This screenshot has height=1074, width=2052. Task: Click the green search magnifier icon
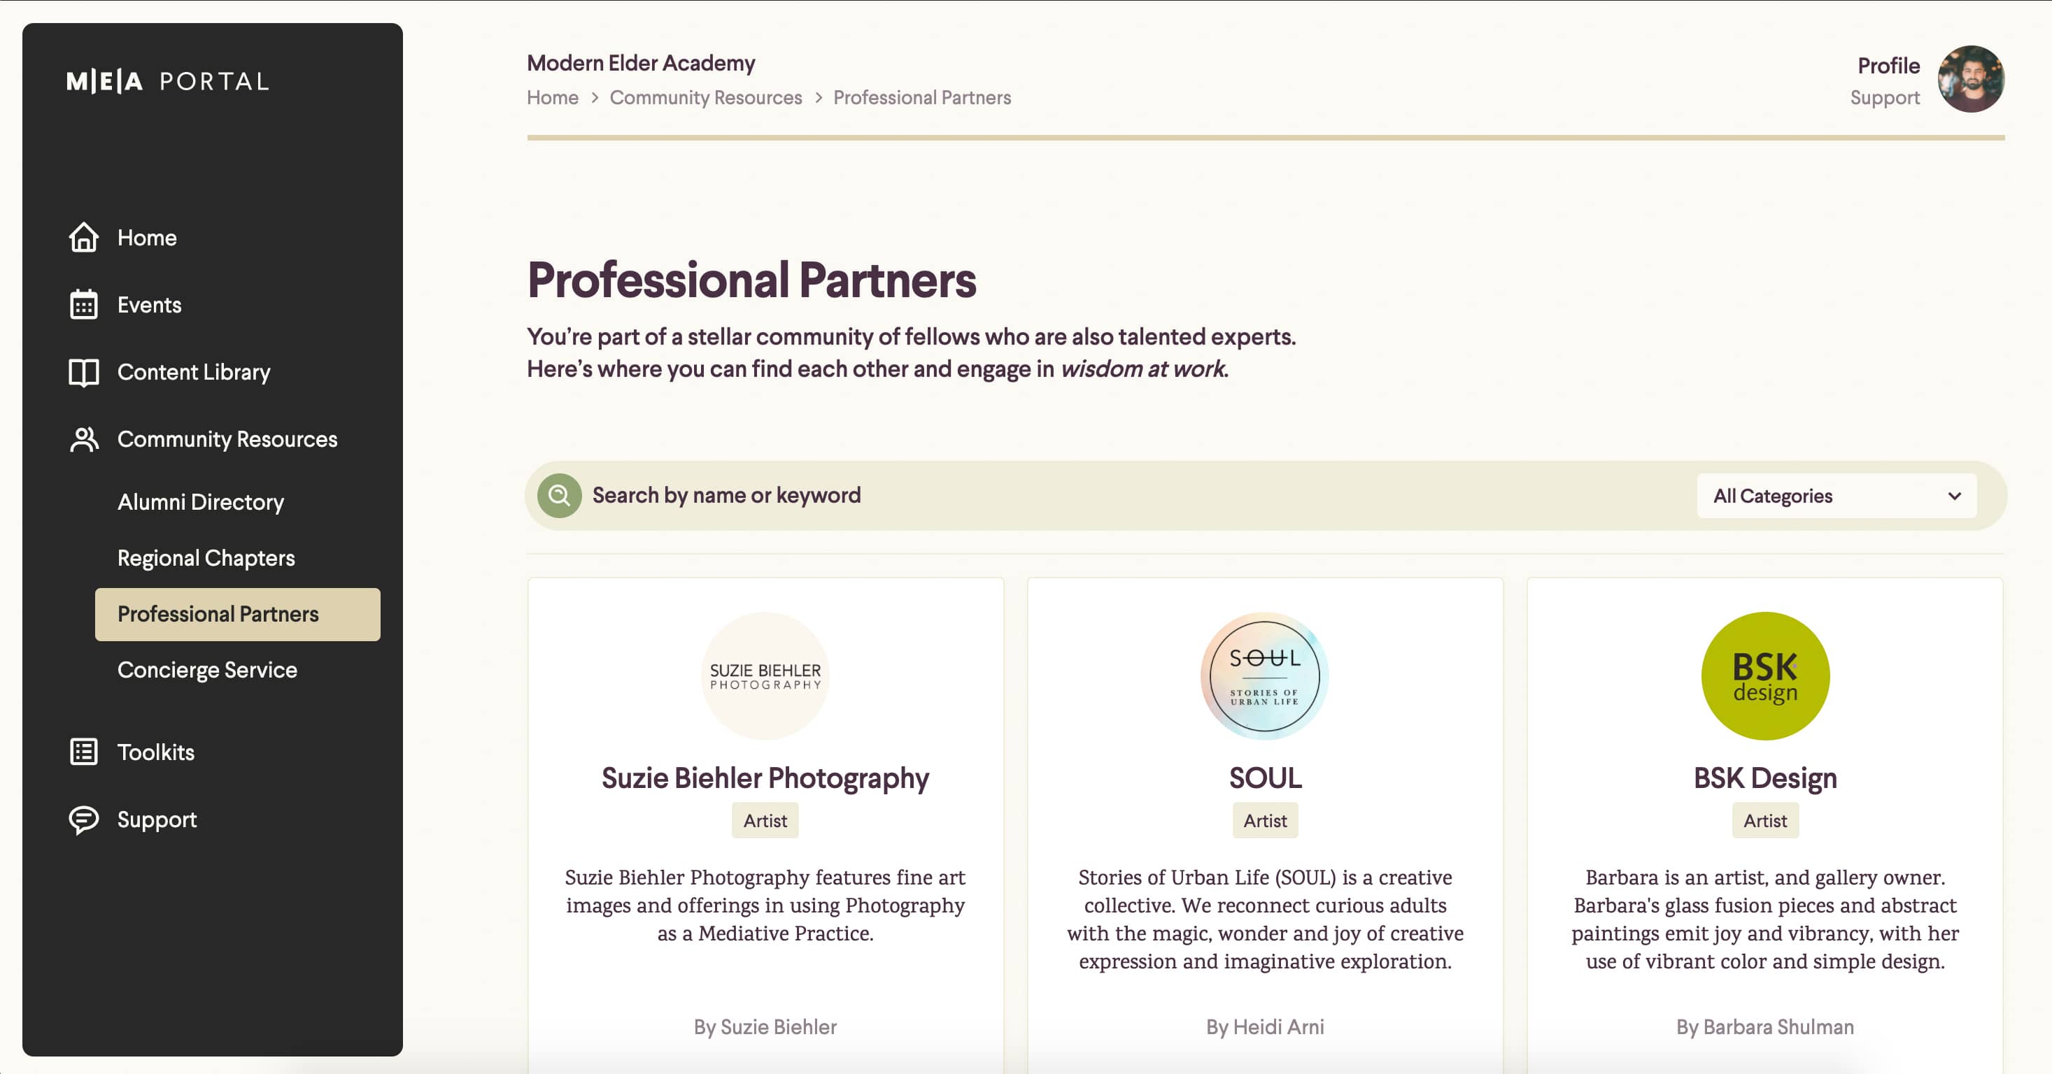coord(559,496)
